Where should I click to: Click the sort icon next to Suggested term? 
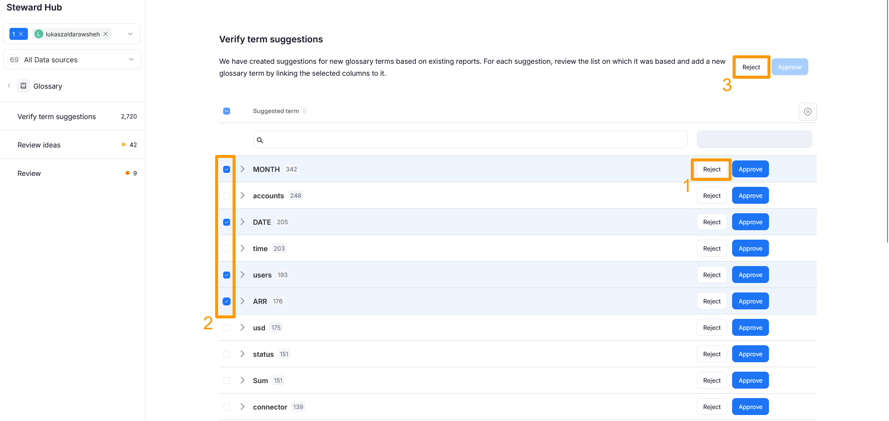[304, 111]
